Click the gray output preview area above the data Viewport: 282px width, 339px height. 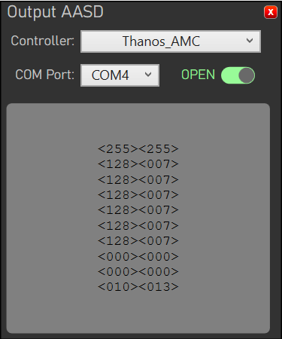click(x=138, y=123)
